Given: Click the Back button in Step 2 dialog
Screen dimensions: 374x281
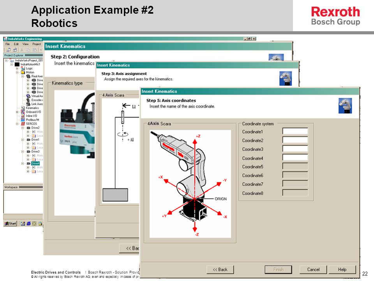Looking at the screenshot, I should tap(129, 248).
